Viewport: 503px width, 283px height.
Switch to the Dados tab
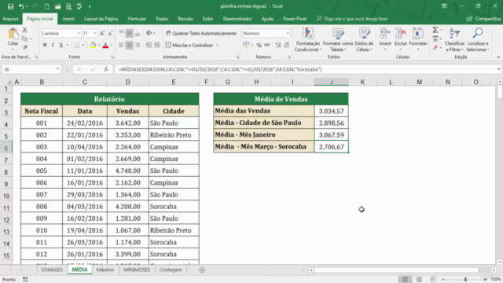pyautogui.click(x=162, y=19)
